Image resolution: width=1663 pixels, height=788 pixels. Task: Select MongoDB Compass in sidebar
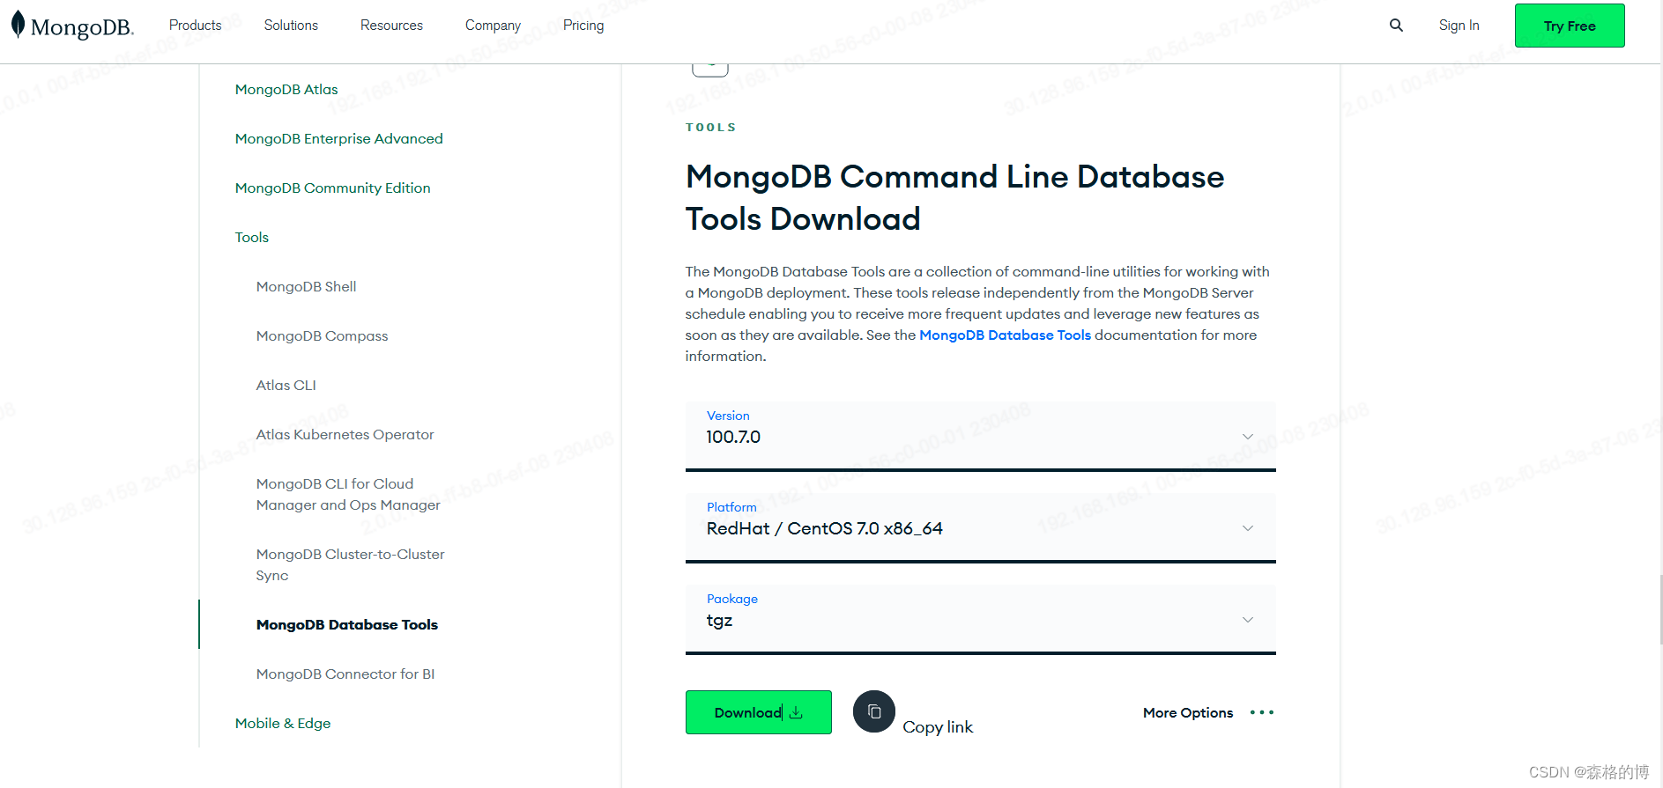pyautogui.click(x=322, y=335)
